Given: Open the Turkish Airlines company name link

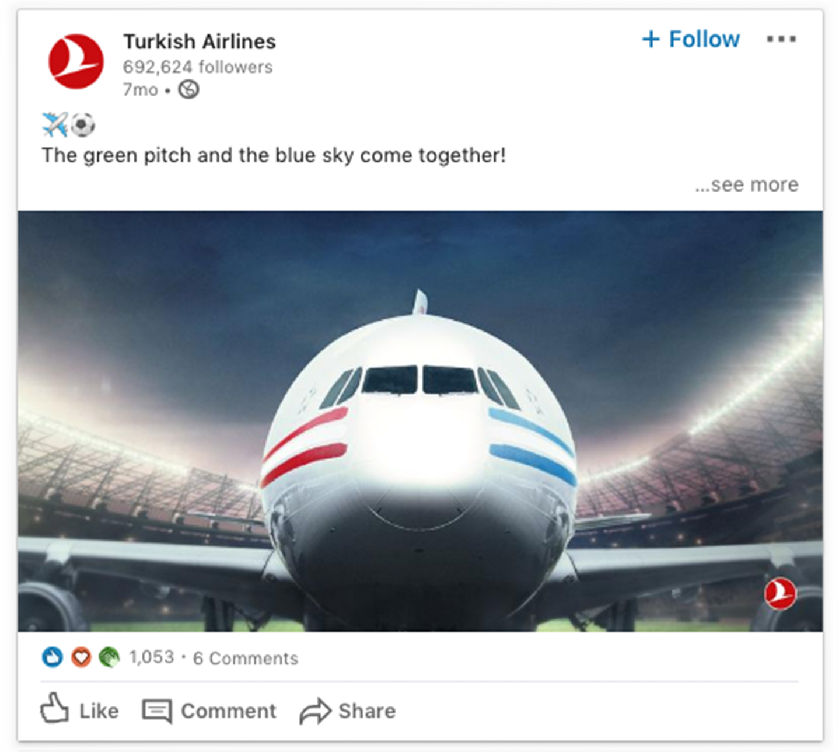Looking at the screenshot, I should click(200, 41).
